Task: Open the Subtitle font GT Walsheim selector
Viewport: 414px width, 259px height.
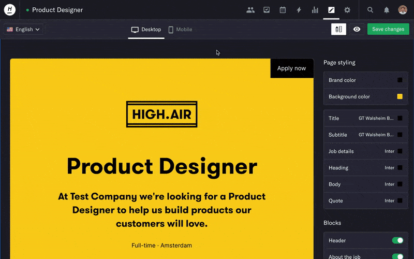Action: pyautogui.click(x=376, y=135)
